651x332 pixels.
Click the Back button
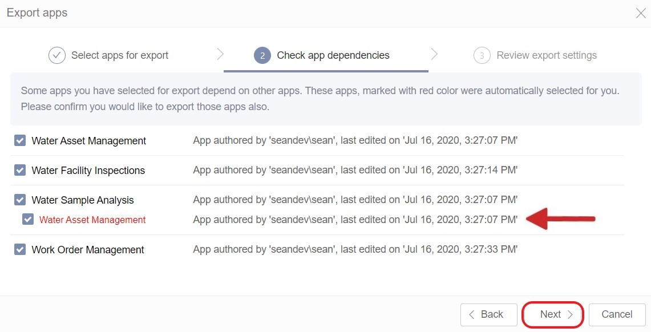(488, 314)
